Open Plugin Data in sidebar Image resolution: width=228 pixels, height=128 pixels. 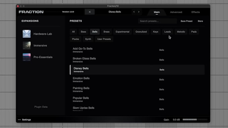pos(41,107)
